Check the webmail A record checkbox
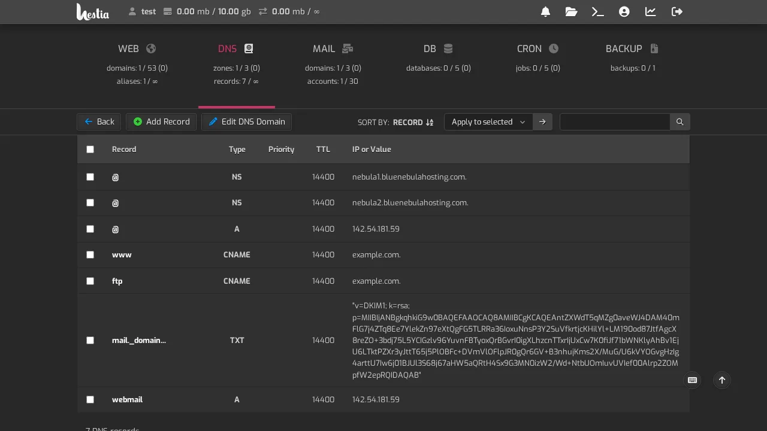This screenshot has height=431, width=767. [90, 399]
